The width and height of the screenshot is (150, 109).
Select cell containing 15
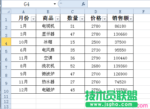coord(72,42)
